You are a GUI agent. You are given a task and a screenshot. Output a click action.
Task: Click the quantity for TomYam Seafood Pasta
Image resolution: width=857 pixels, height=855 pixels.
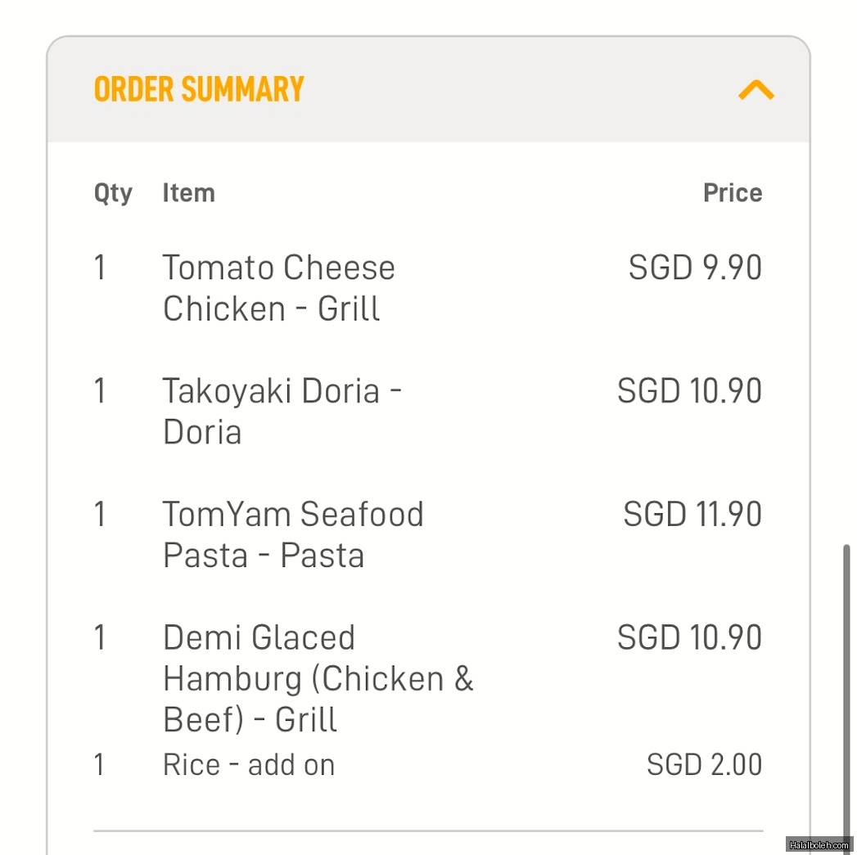tap(100, 515)
